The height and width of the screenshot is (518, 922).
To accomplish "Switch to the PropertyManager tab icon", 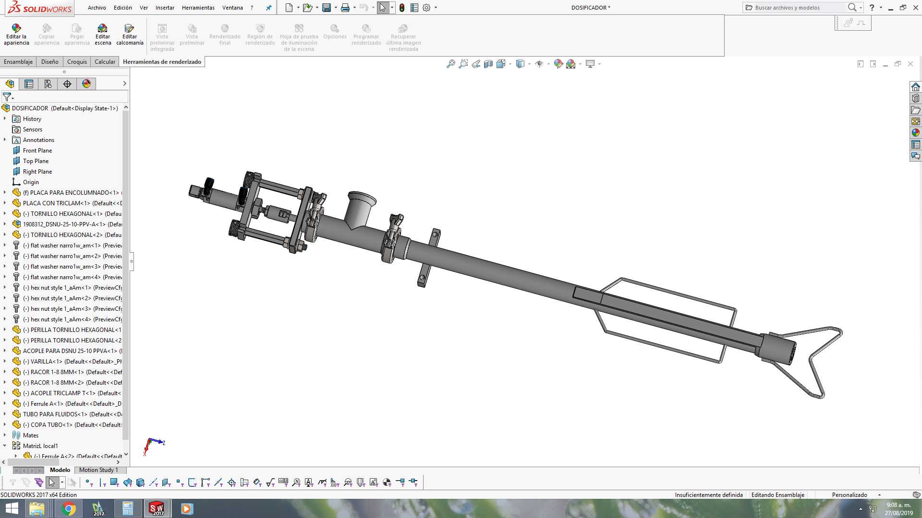I will tap(29, 84).
